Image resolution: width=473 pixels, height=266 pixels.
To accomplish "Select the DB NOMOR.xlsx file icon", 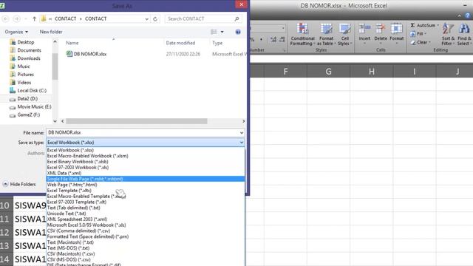I will click(x=69, y=54).
